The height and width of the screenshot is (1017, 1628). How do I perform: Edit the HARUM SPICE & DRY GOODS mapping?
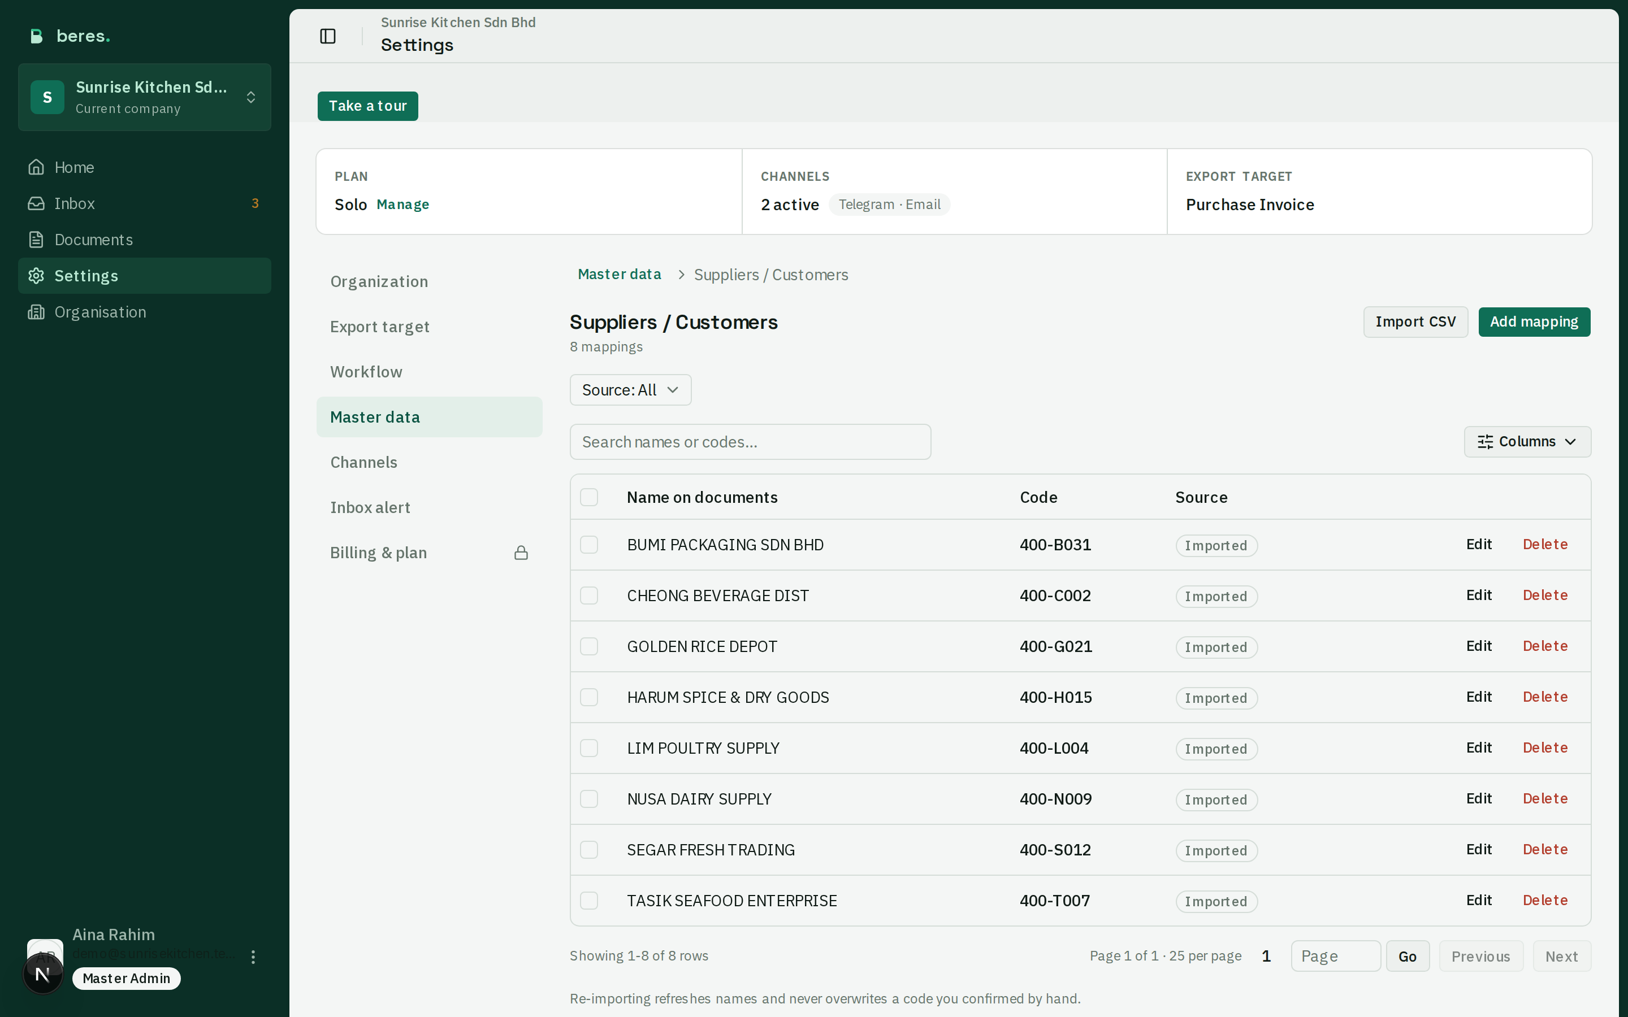coord(1479,697)
